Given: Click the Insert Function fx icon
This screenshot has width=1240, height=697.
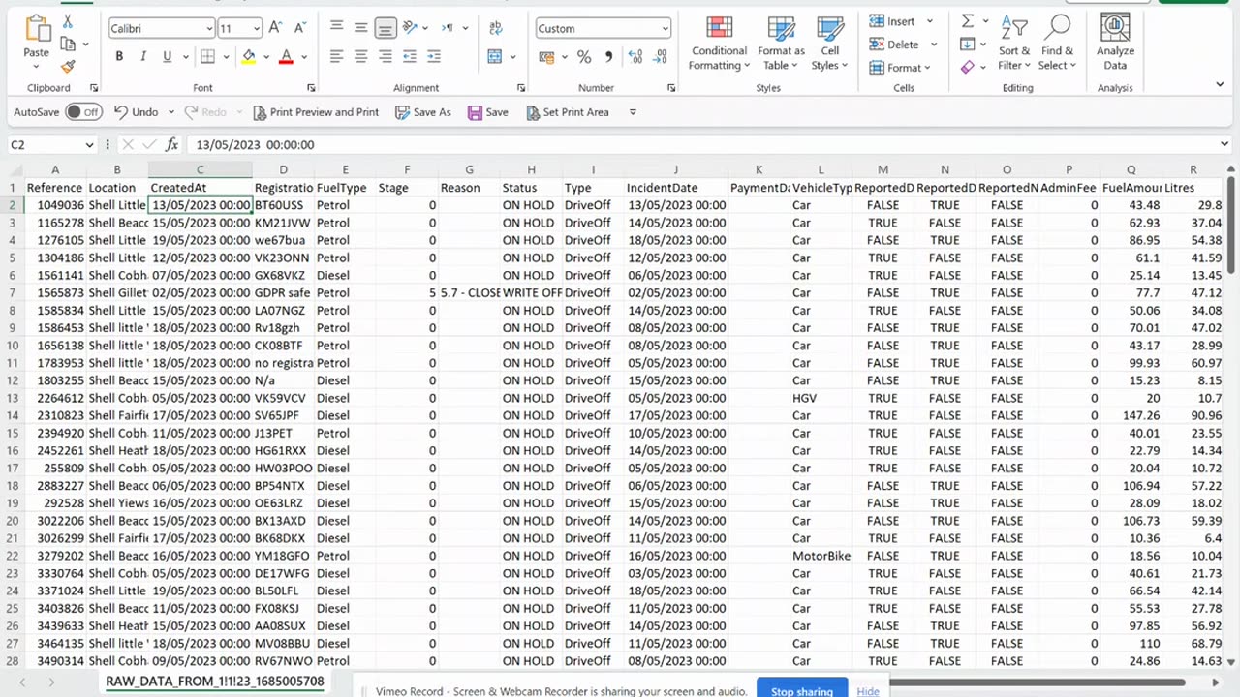Looking at the screenshot, I should (x=172, y=144).
